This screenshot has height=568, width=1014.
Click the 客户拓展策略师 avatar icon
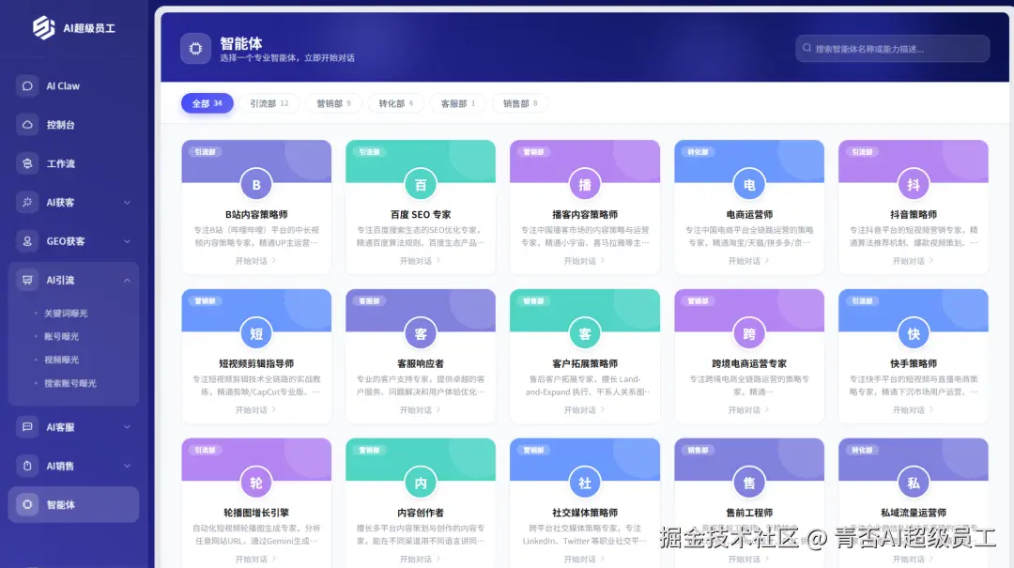585,333
